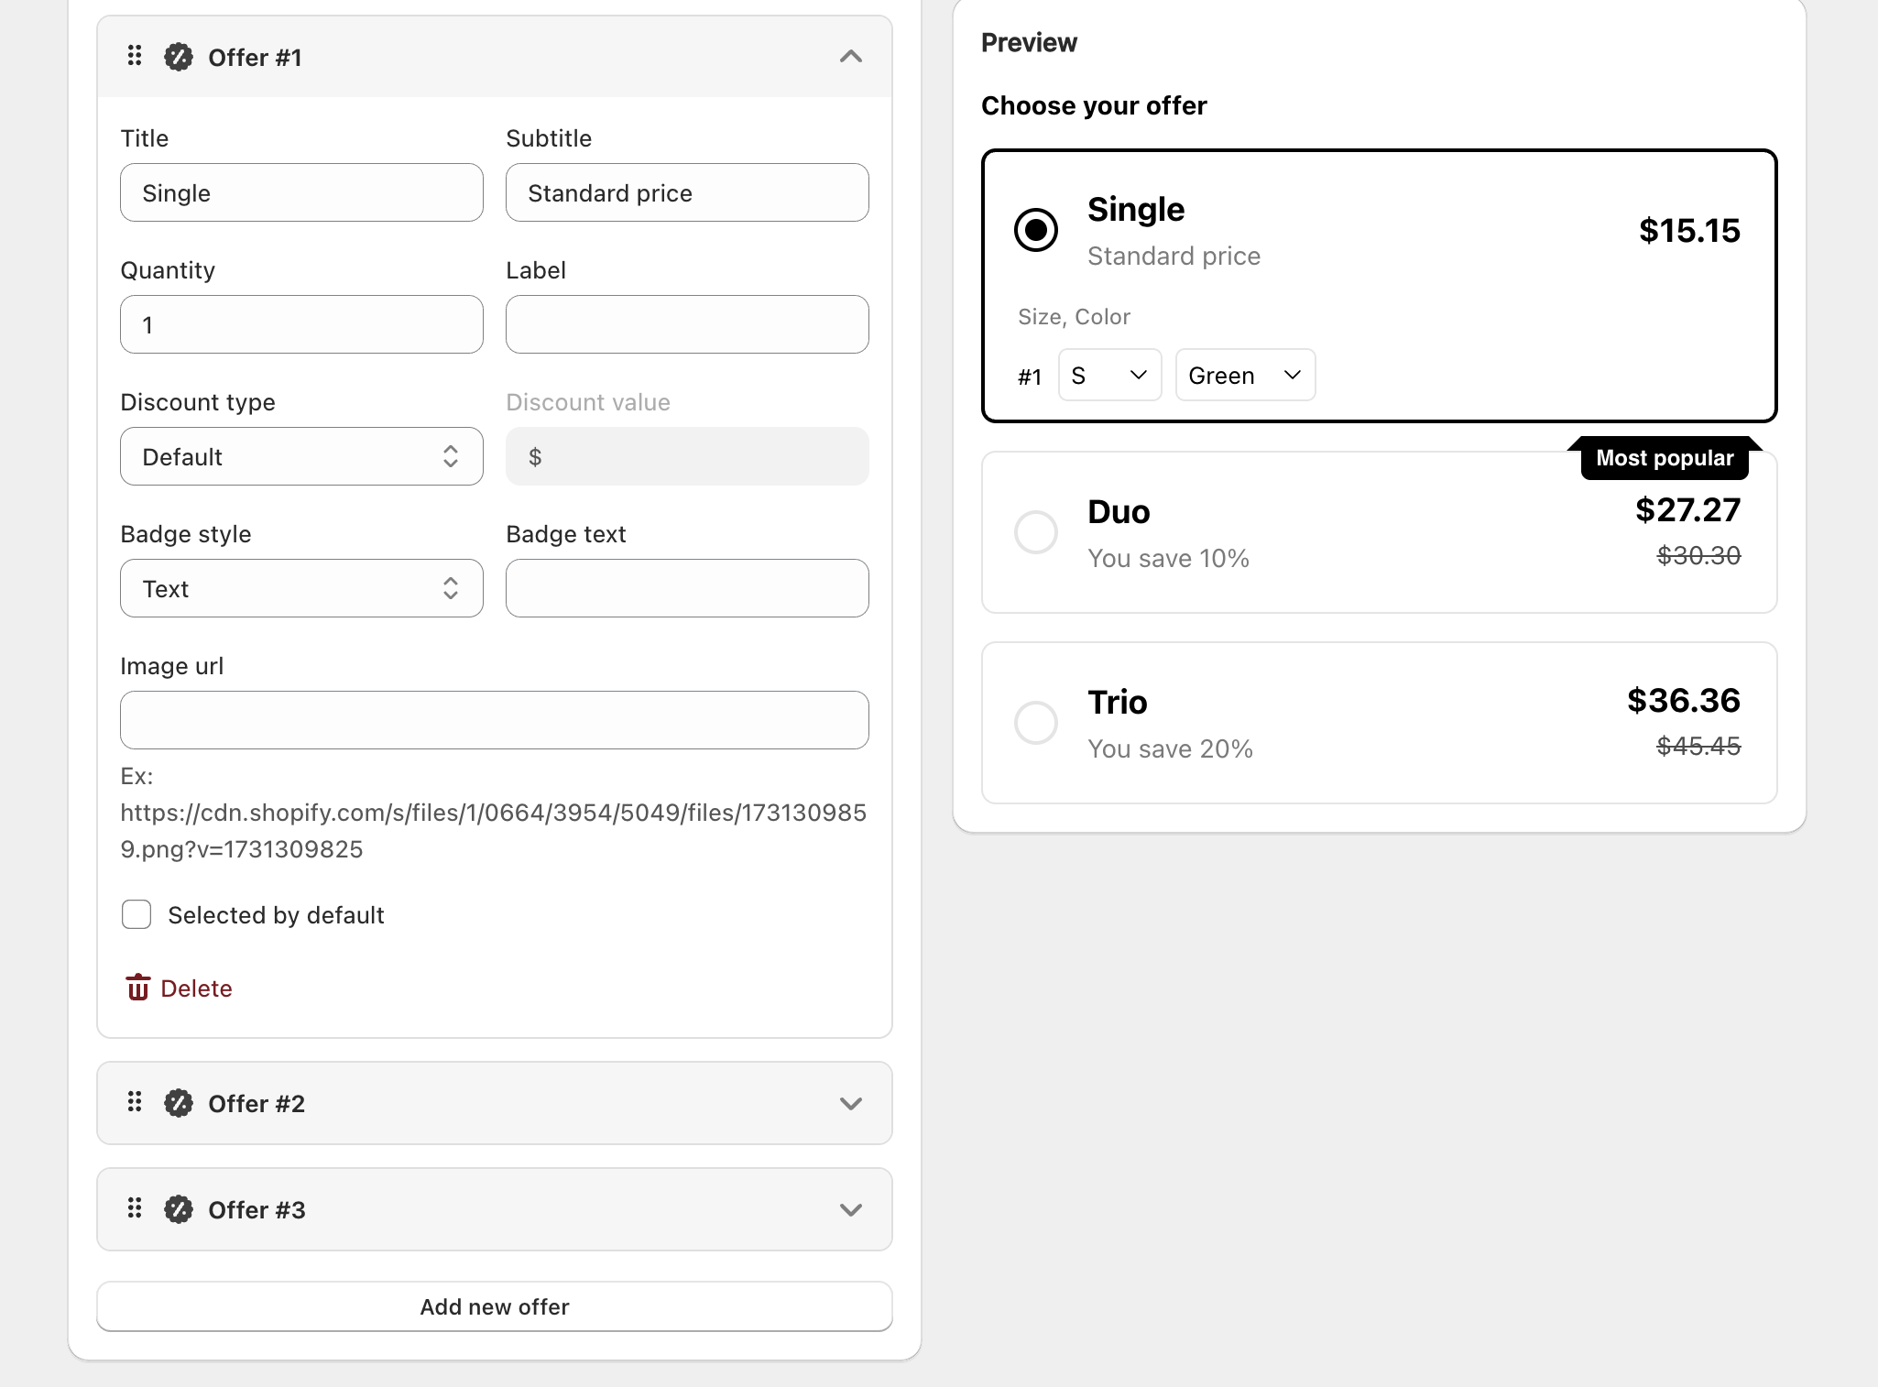The height and width of the screenshot is (1387, 1878).
Task: Open the size S dropdown in preview
Action: pos(1109,375)
